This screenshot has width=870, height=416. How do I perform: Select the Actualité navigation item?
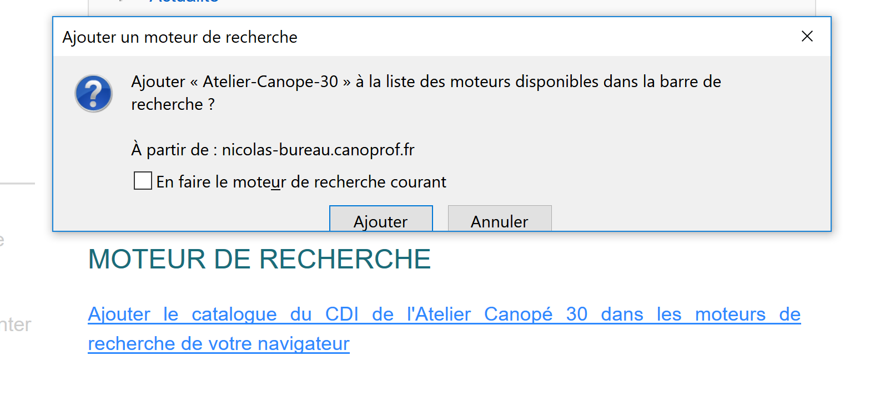coord(183,2)
